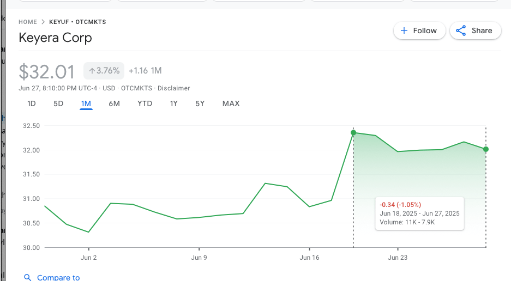Switch to the YTD range tab
Image resolution: width=511 pixels, height=281 pixels.
145,103
